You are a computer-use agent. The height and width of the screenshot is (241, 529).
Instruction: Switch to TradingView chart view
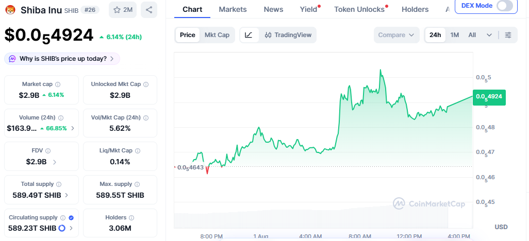(288, 35)
